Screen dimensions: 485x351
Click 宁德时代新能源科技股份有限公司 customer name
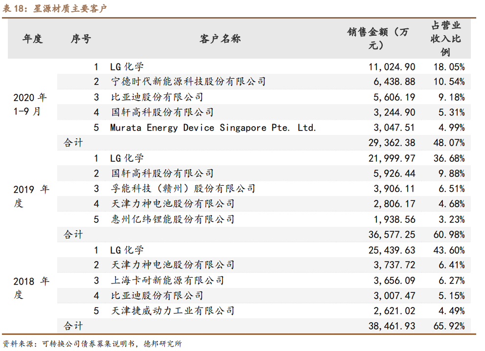pos(188,82)
